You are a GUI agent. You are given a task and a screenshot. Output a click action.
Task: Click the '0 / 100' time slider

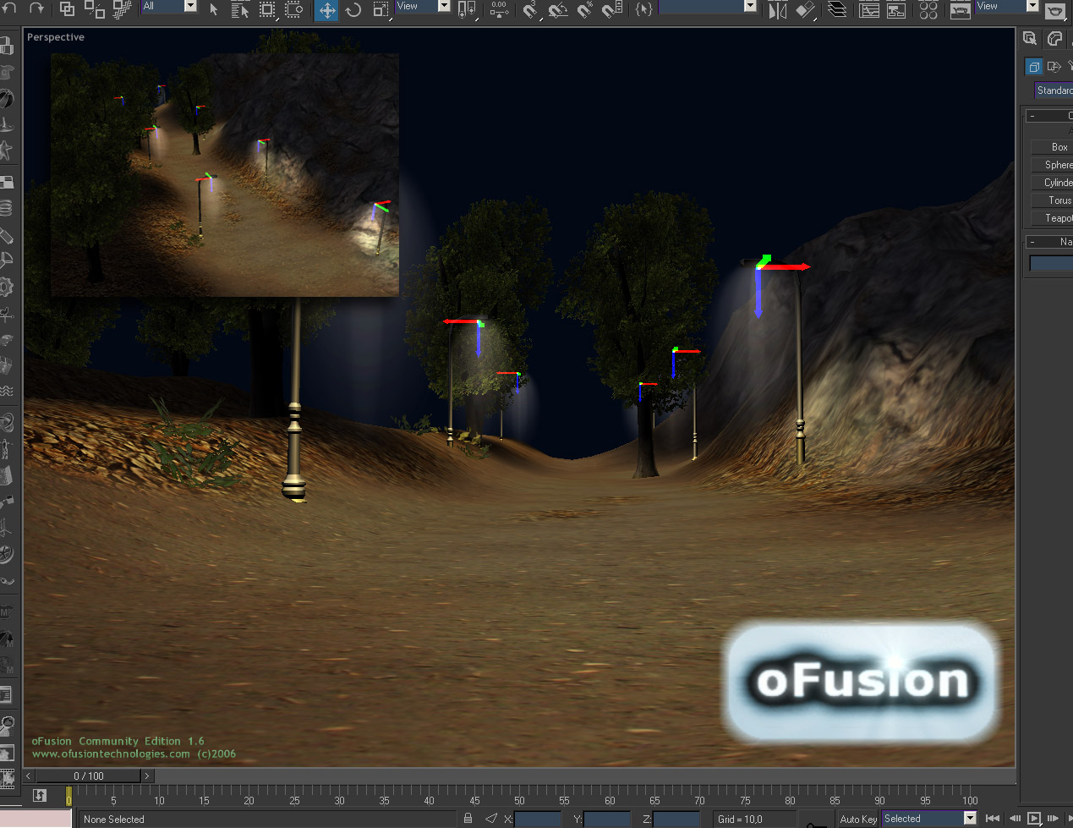pyautogui.click(x=88, y=776)
